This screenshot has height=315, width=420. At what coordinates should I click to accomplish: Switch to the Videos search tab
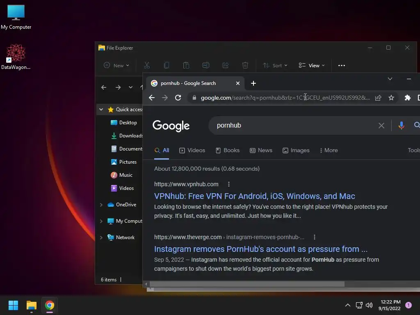[192, 150]
